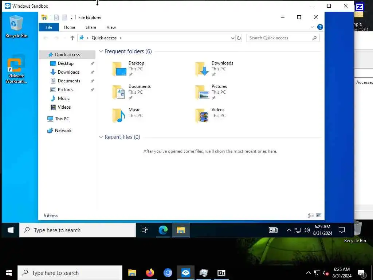Click host clock and date
This screenshot has width=373, height=280.
342,273
